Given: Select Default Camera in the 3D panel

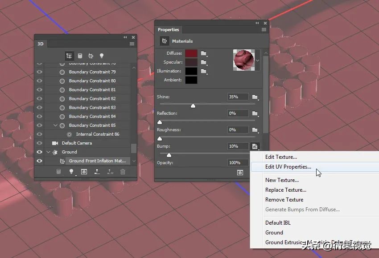Looking at the screenshot, I should [x=77, y=143].
